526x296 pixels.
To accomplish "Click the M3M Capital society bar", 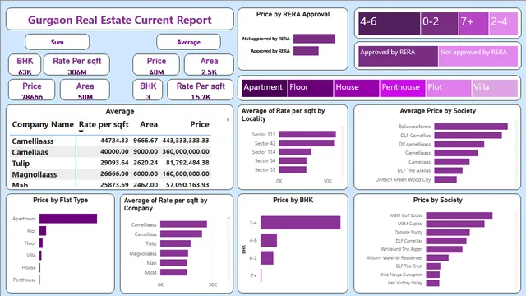I will (455, 224).
